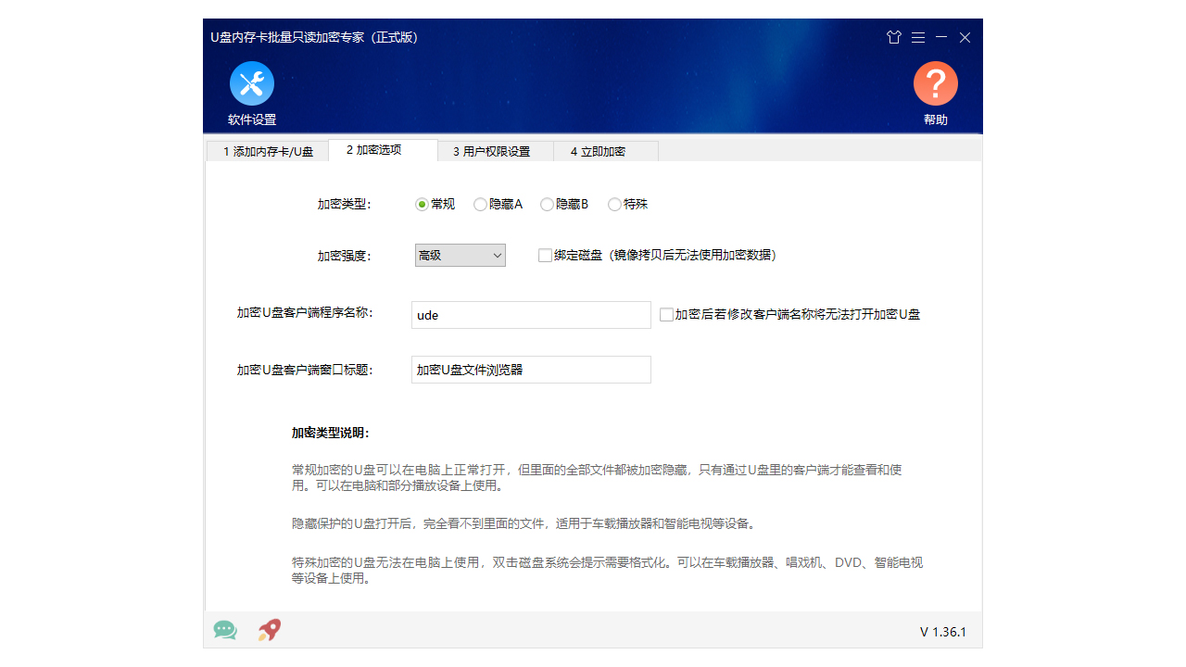Click the feedback chat bubble icon

coord(224,630)
